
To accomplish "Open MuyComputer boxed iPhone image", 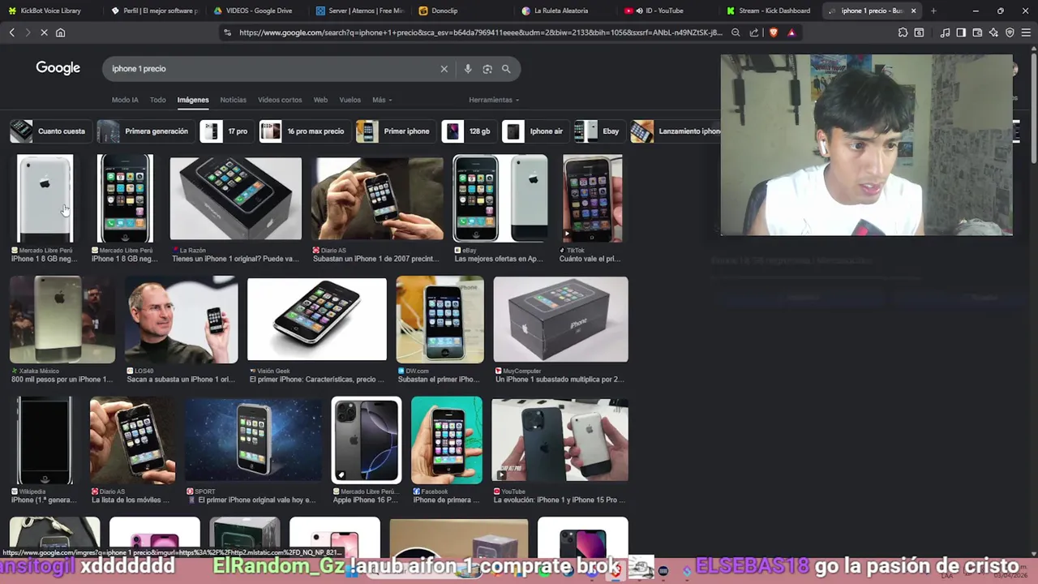I will 560,320.
